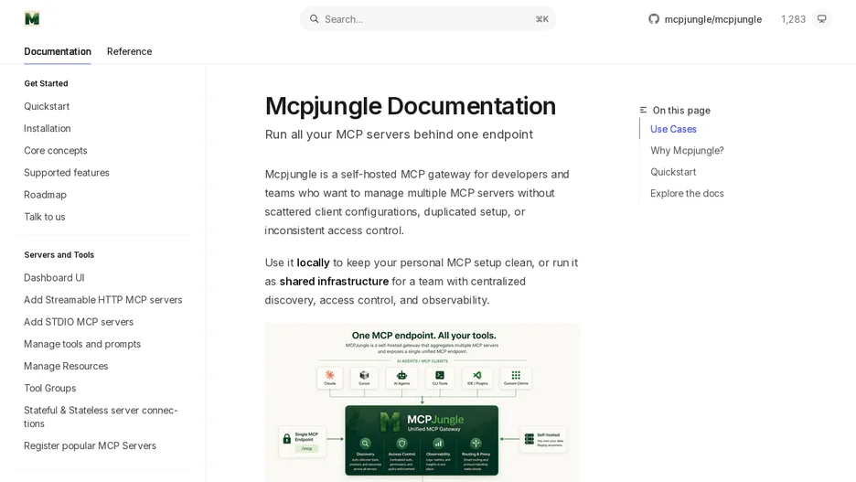Open the GitHub icon for mcpjungle/mcpjungle
The width and height of the screenshot is (856, 482).
[654, 19]
